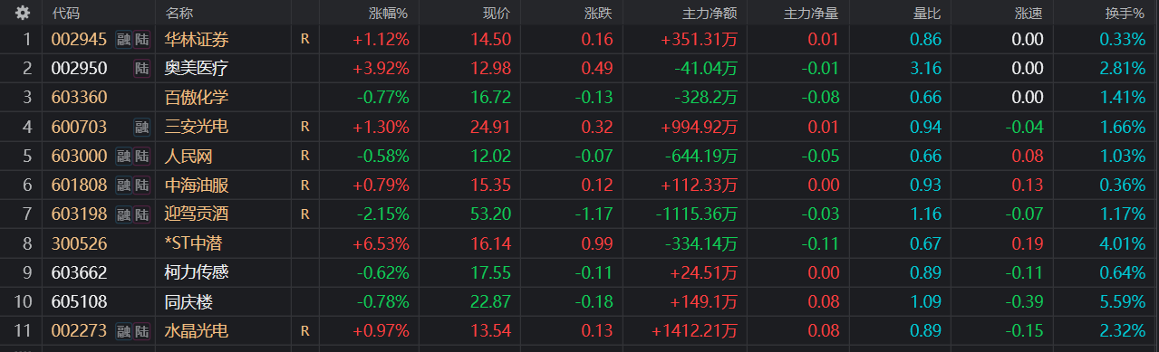Click volume ratio 3.16 of 奥美医疗
This screenshot has height=352, width=1159.
[925, 69]
